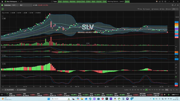
Task: Toggle extended hours Ext button
Action: click(177, 90)
